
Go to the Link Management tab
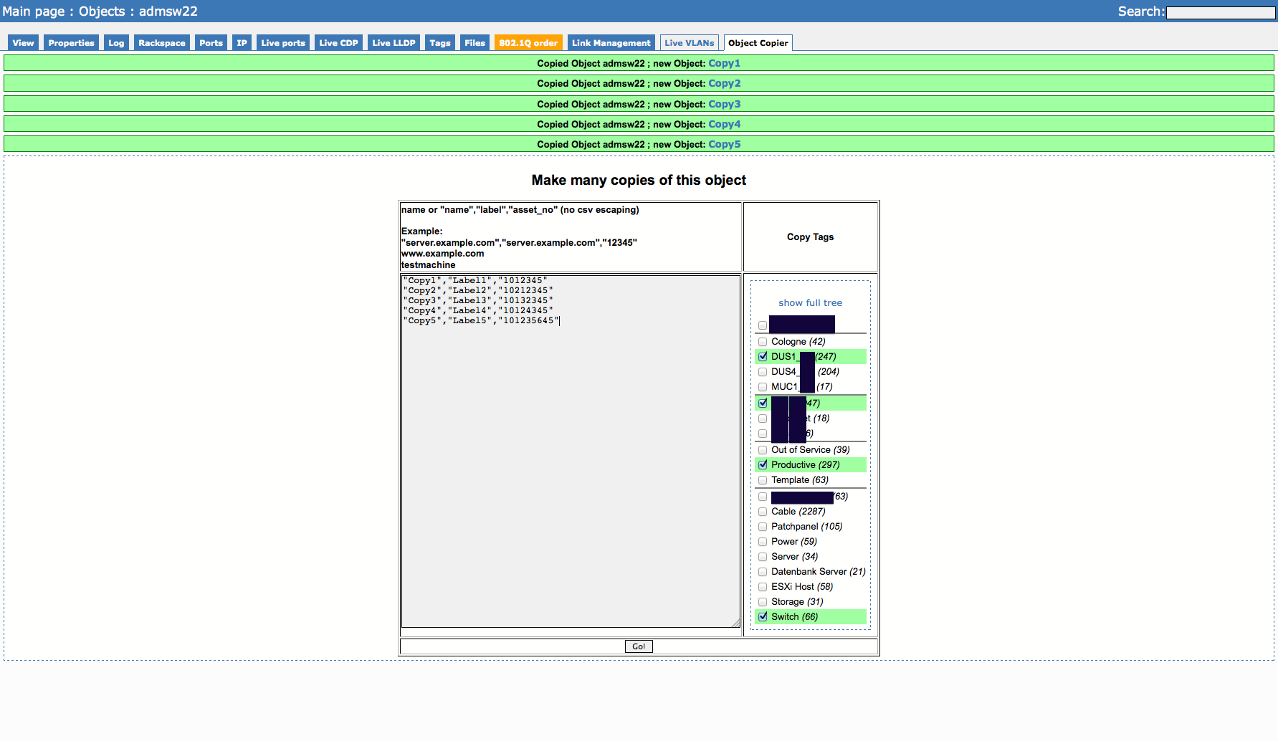pyautogui.click(x=611, y=43)
